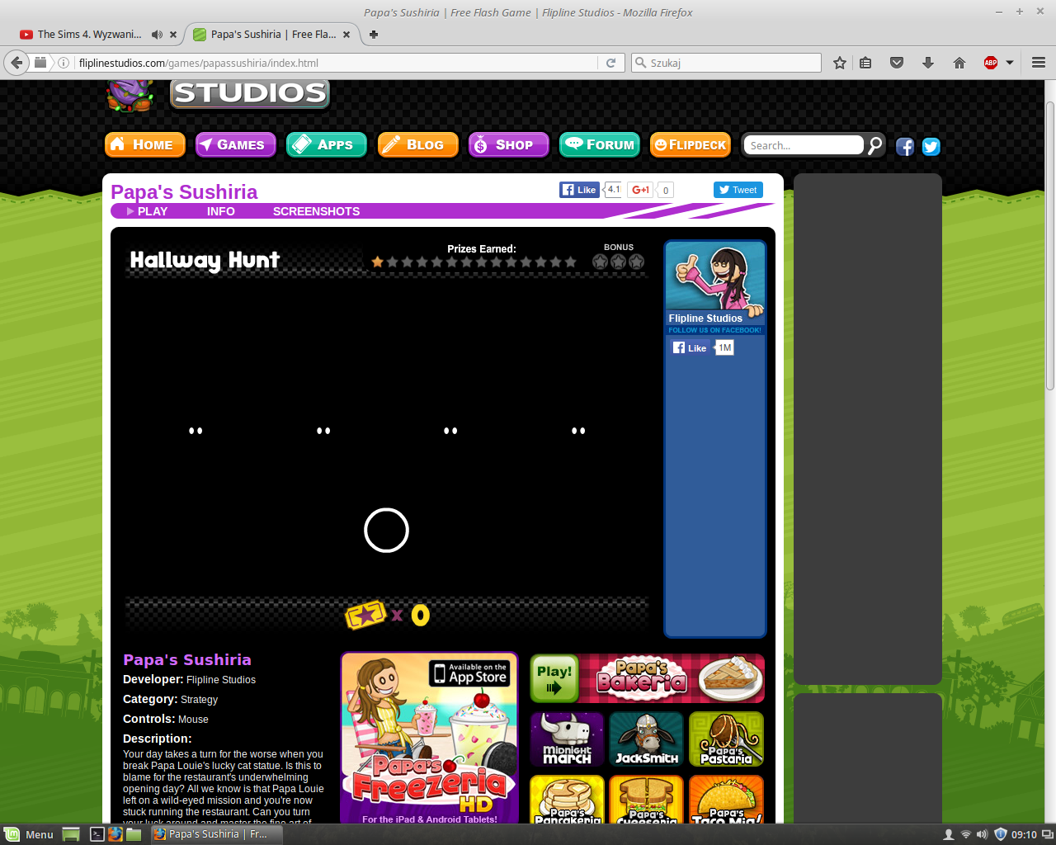Screen dimensions: 1056x845
Task: Click the Flipline Studios Facebook profile image
Action: [715, 277]
